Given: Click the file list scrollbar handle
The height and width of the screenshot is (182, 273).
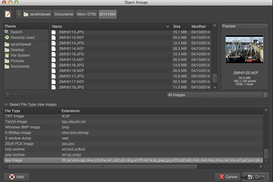Looking at the screenshot, I should 215,78.
